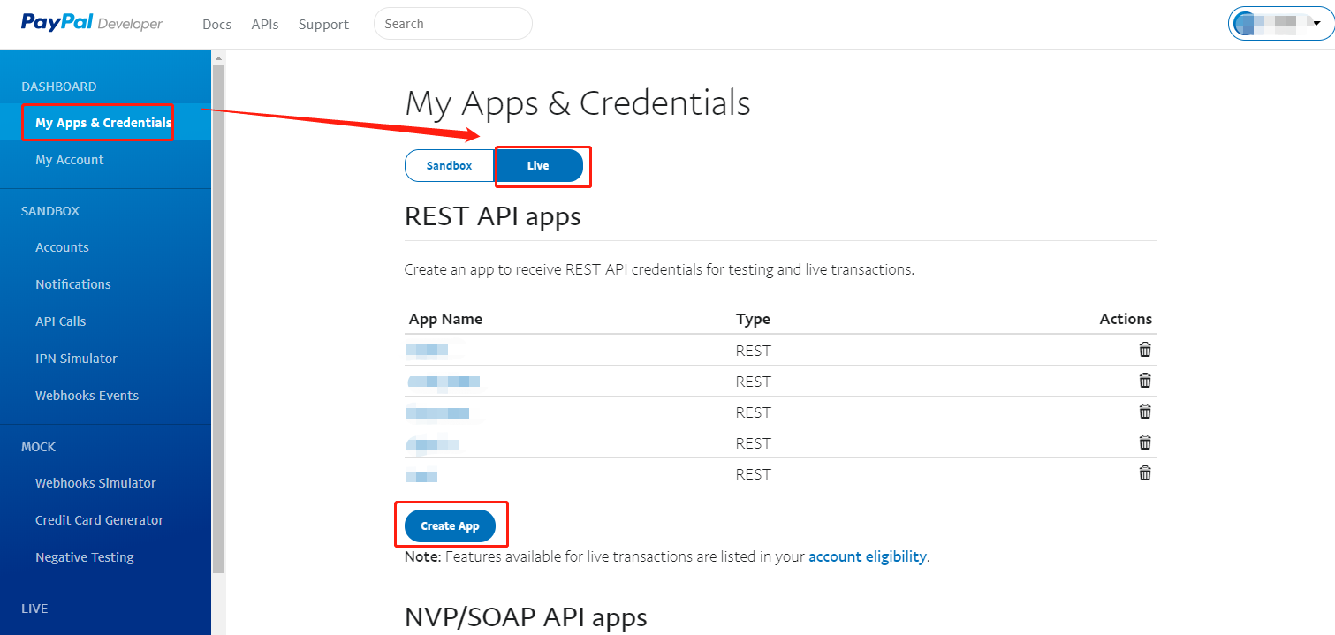Click the LIVE section label in sidebar
Viewport: 1335px width, 635px height.
click(34, 609)
